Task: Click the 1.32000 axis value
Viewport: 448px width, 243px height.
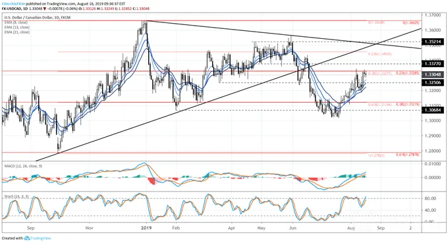Action: pyautogui.click(x=433, y=90)
